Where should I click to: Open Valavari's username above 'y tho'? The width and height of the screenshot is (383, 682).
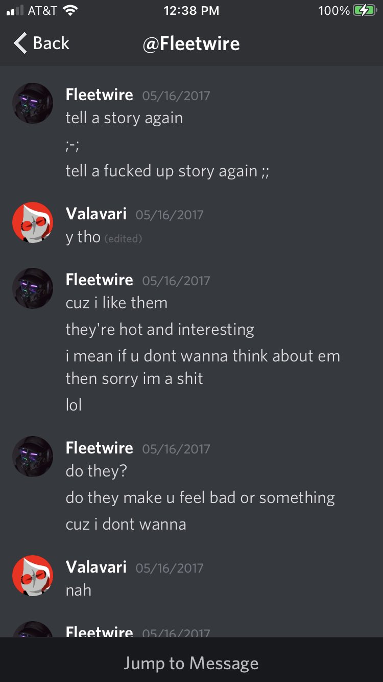click(96, 213)
